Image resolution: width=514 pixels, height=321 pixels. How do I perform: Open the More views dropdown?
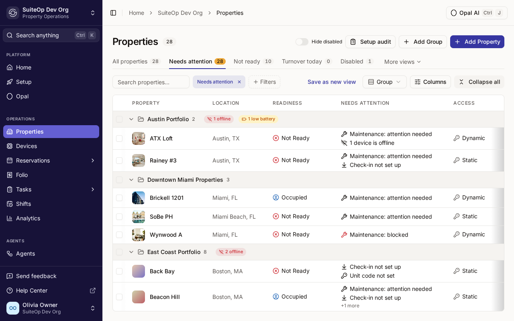click(403, 62)
